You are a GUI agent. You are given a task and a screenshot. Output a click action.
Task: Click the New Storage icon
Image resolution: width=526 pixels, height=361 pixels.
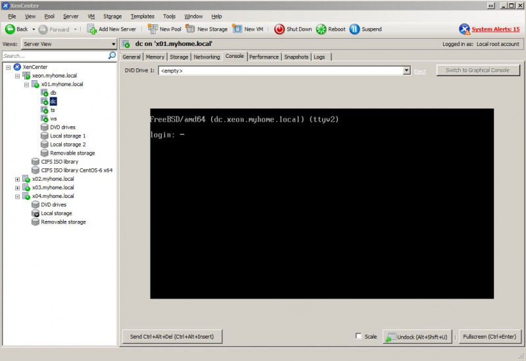click(190, 29)
